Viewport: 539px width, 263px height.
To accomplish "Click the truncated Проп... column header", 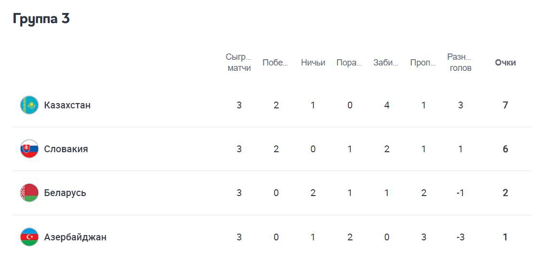I will coord(423,63).
